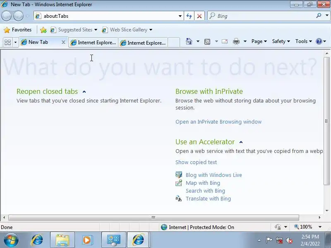Screen dimensions: 331x248
Task: Open Web Slice Gallery
Action: (x=127, y=30)
